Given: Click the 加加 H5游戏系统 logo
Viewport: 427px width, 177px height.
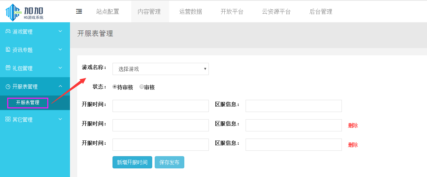Looking at the screenshot, I should click(x=25, y=11).
